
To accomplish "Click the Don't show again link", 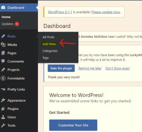I will pyautogui.click(x=118, y=68).
